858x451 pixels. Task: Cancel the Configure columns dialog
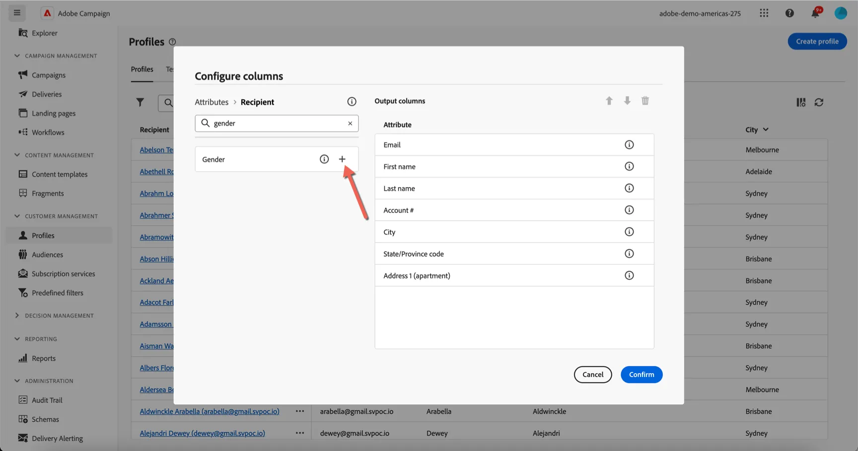(593, 375)
